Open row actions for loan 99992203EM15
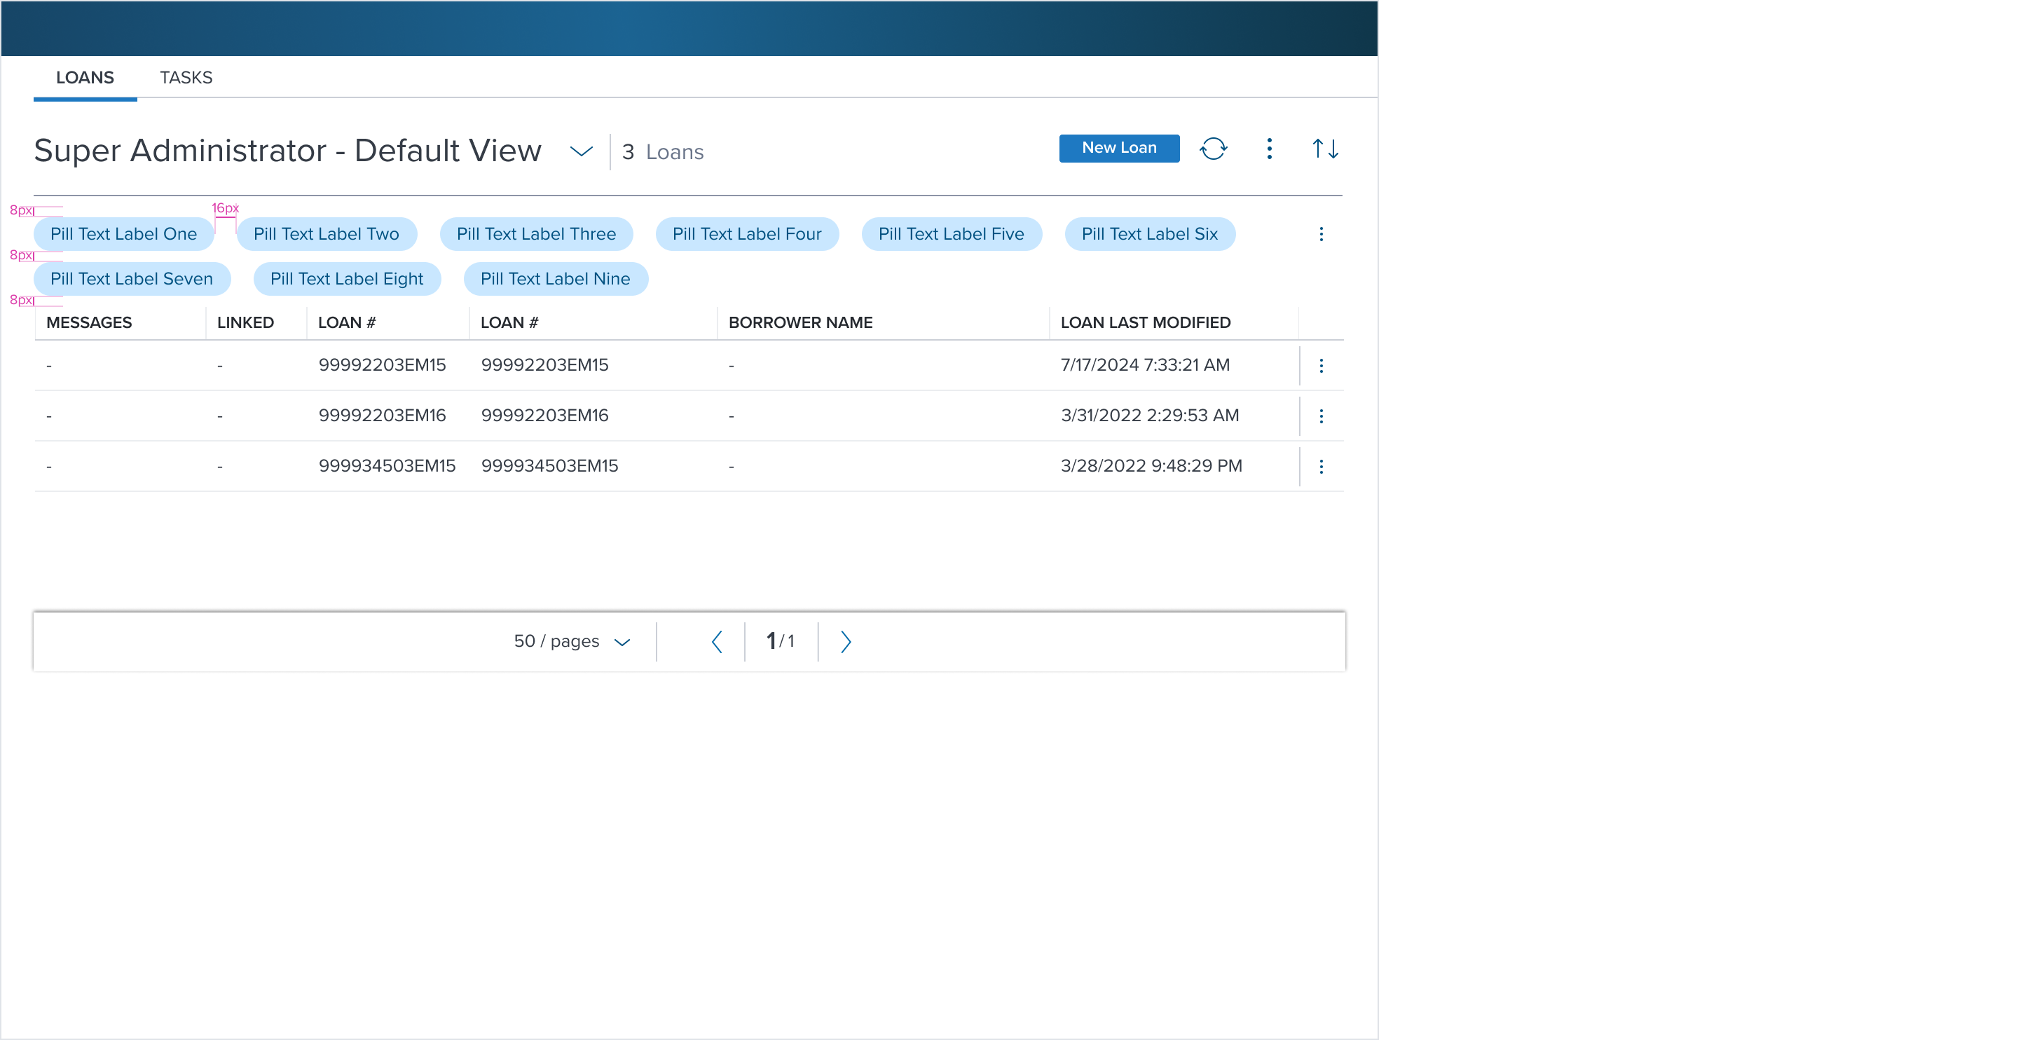This screenshot has height=1040, width=2018. point(1321,365)
